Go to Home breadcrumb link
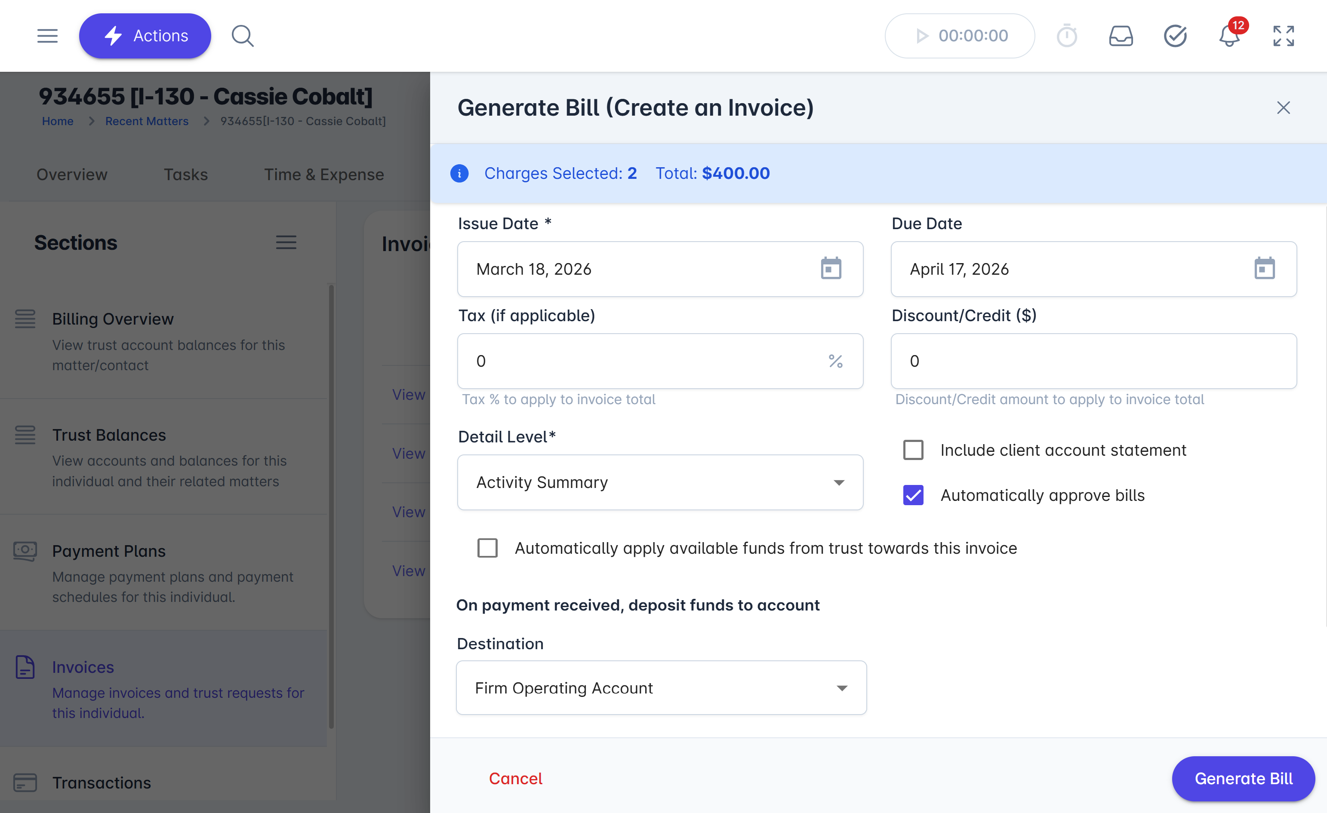The width and height of the screenshot is (1327, 813). pyautogui.click(x=58, y=121)
